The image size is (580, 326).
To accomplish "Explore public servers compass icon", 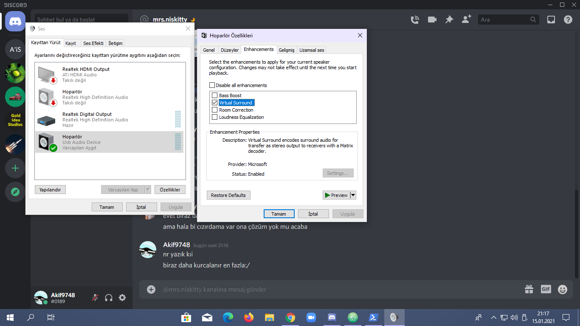I will pyautogui.click(x=15, y=192).
